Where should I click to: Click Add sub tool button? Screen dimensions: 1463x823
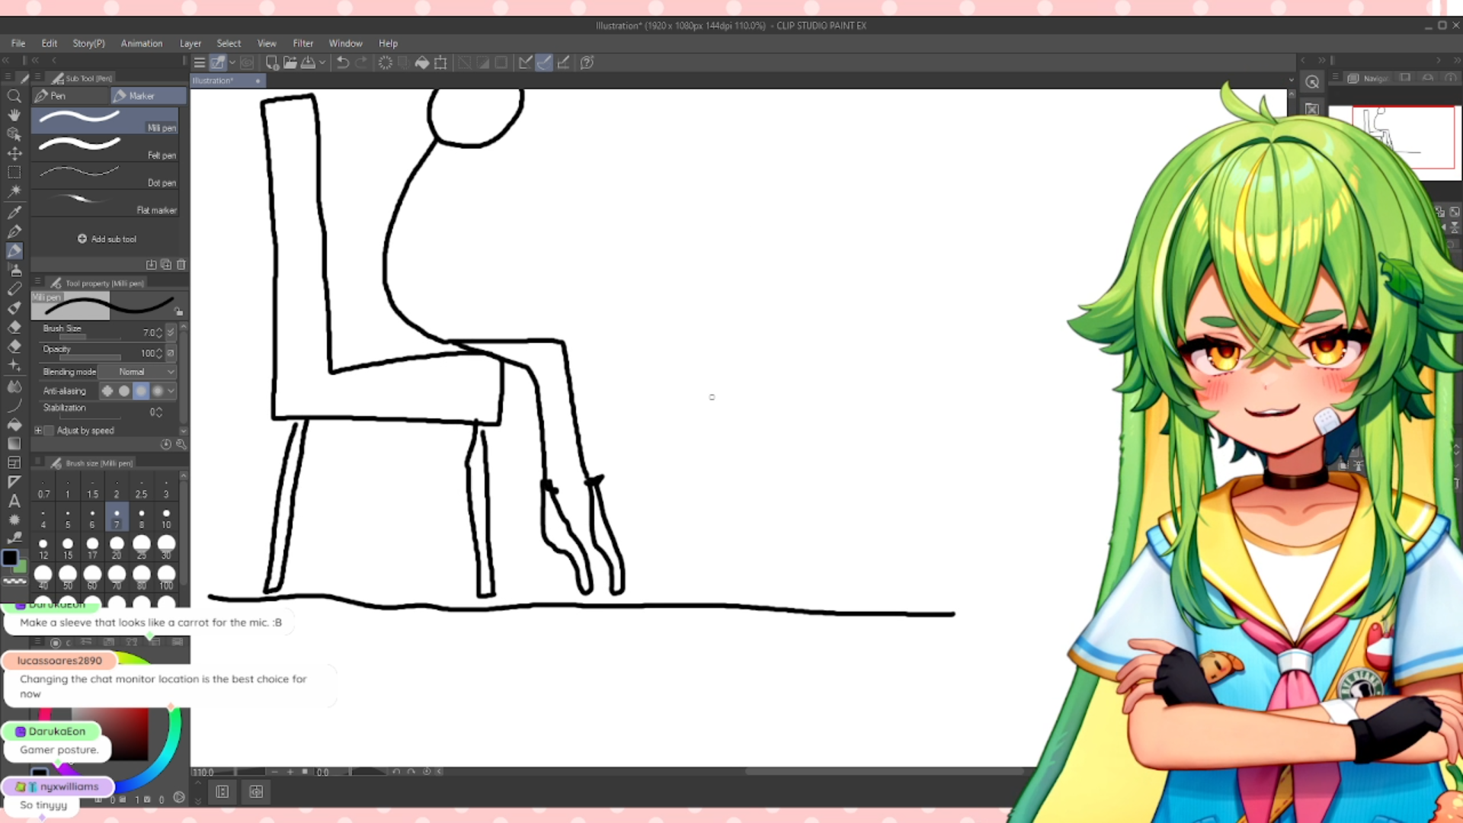(107, 239)
